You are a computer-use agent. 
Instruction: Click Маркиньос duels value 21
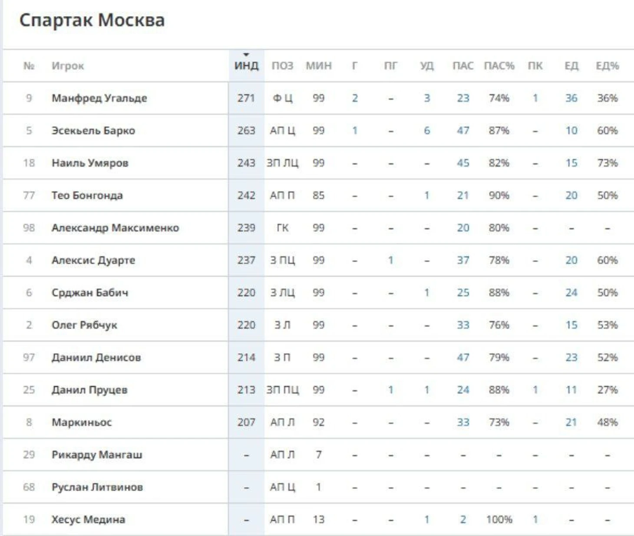coord(571,422)
